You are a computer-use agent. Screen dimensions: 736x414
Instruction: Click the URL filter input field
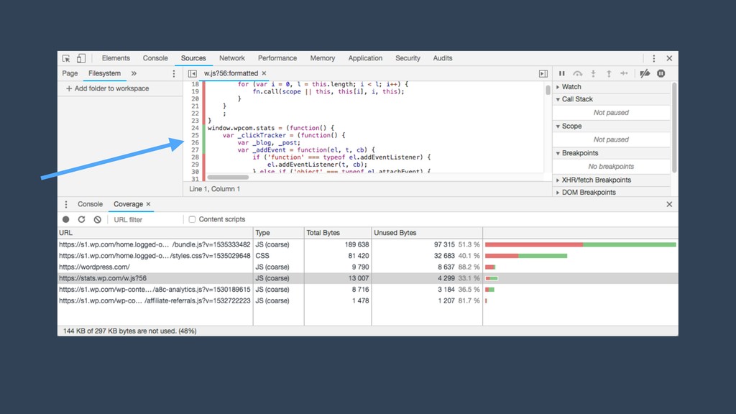pyautogui.click(x=144, y=219)
